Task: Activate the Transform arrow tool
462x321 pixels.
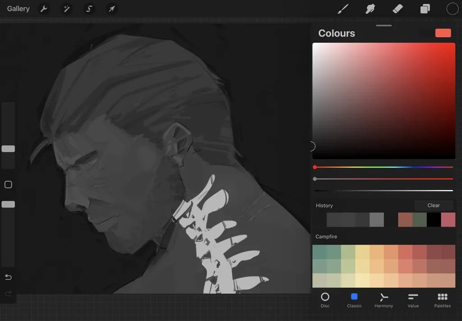Action: tap(111, 9)
